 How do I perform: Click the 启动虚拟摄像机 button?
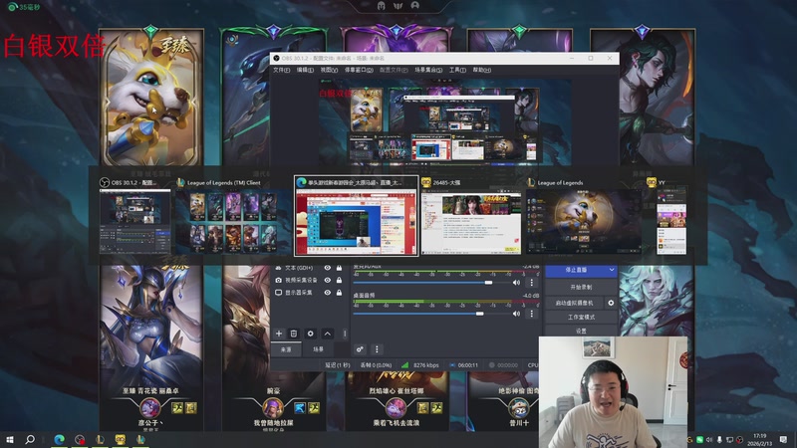575,303
